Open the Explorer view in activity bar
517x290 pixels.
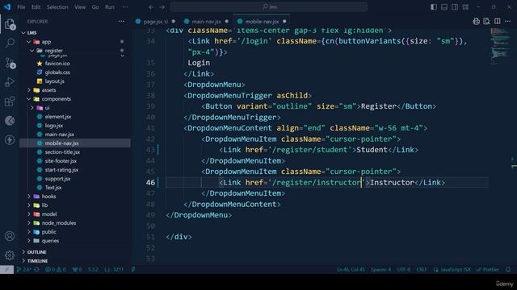[x=10, y=24]
